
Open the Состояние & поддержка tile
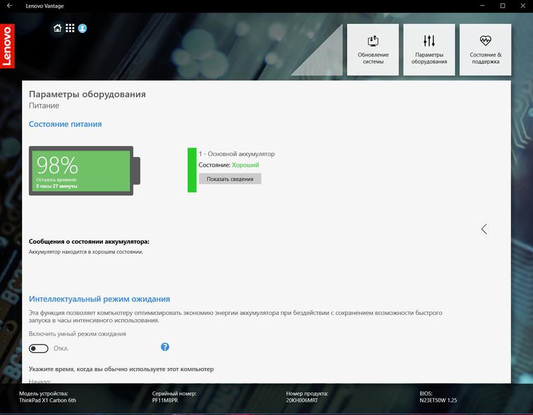click(x=485, y=49)
